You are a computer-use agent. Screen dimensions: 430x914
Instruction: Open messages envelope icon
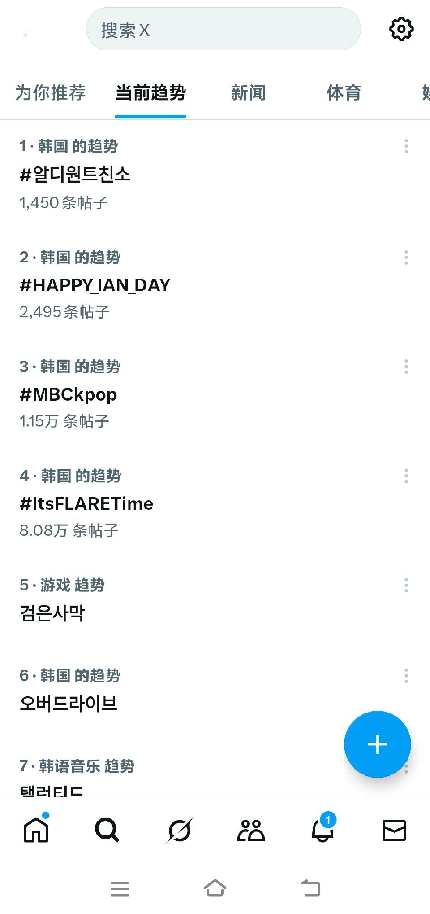(394, 830)
